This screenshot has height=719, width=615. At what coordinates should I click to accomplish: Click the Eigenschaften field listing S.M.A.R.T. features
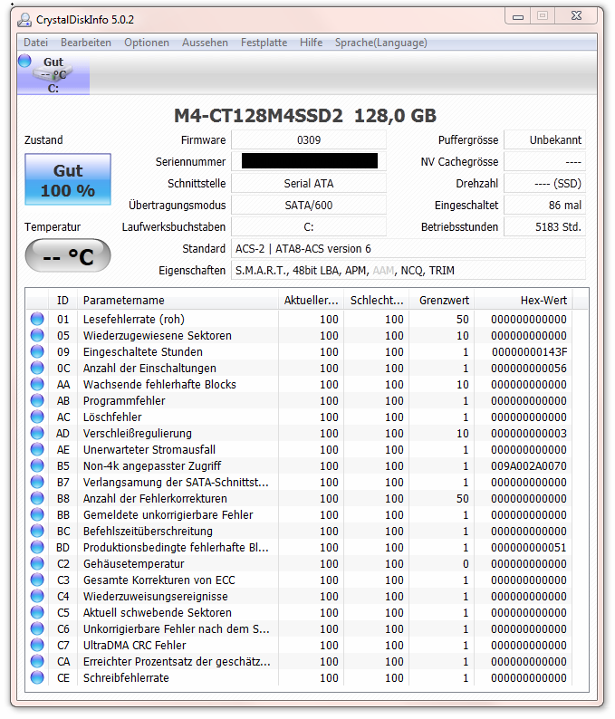[x=408, y=271]
